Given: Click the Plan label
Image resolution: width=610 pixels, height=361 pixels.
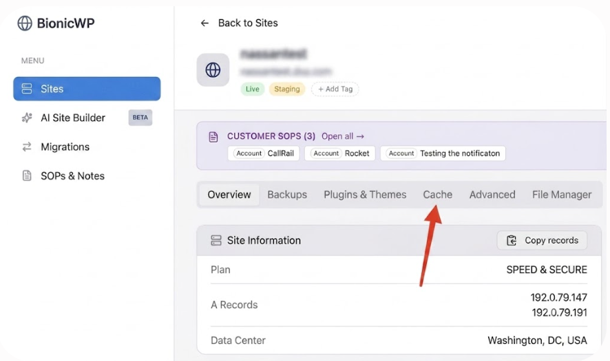Looking at the screenshot, I should (x=220, y=270).
